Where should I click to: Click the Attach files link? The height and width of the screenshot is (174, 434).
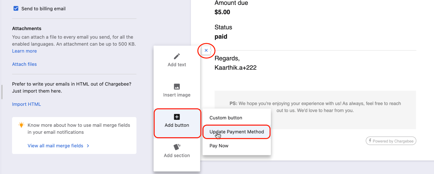(x=24, y=64)
